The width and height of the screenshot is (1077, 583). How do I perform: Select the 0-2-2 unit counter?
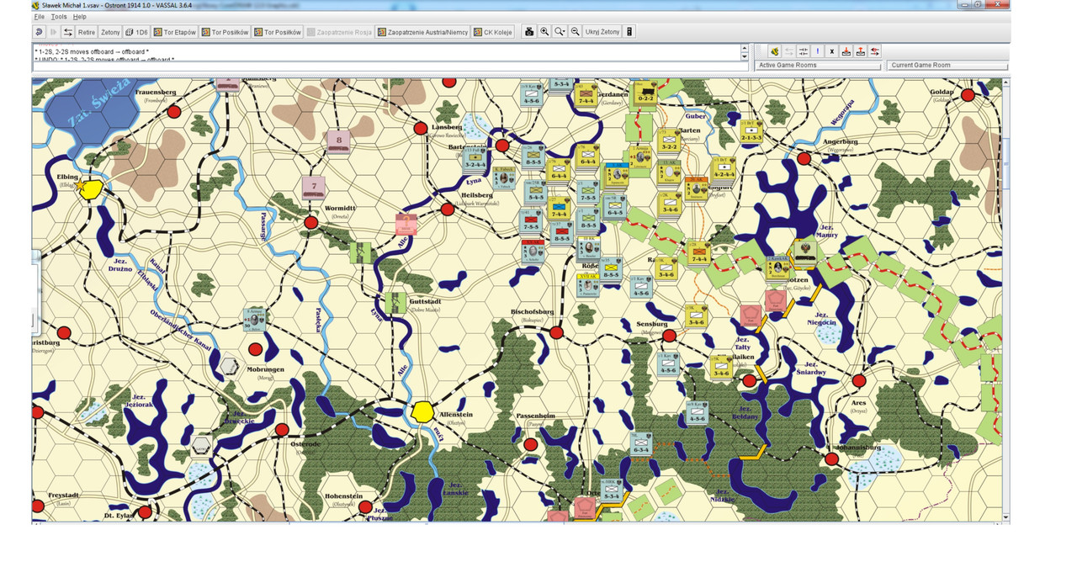(x=645, y=94)
